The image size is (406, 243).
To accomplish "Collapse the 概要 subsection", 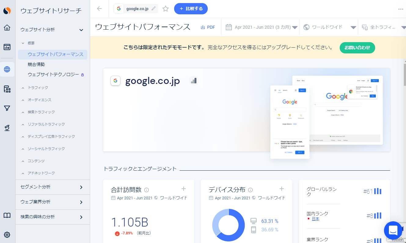I will (x=23, y=43).
